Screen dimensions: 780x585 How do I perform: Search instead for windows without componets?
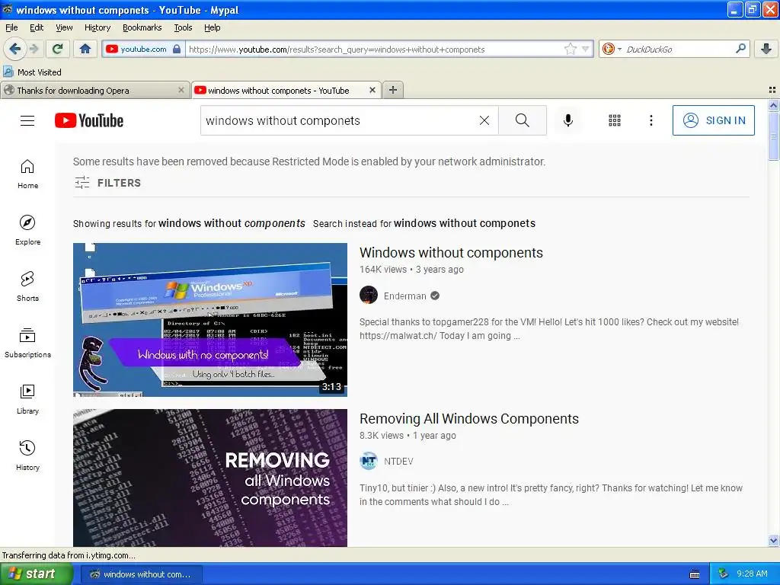(465, 223)
